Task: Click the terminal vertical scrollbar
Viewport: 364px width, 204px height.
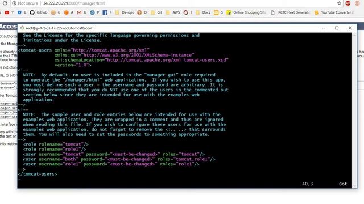Action: (354, 110)
